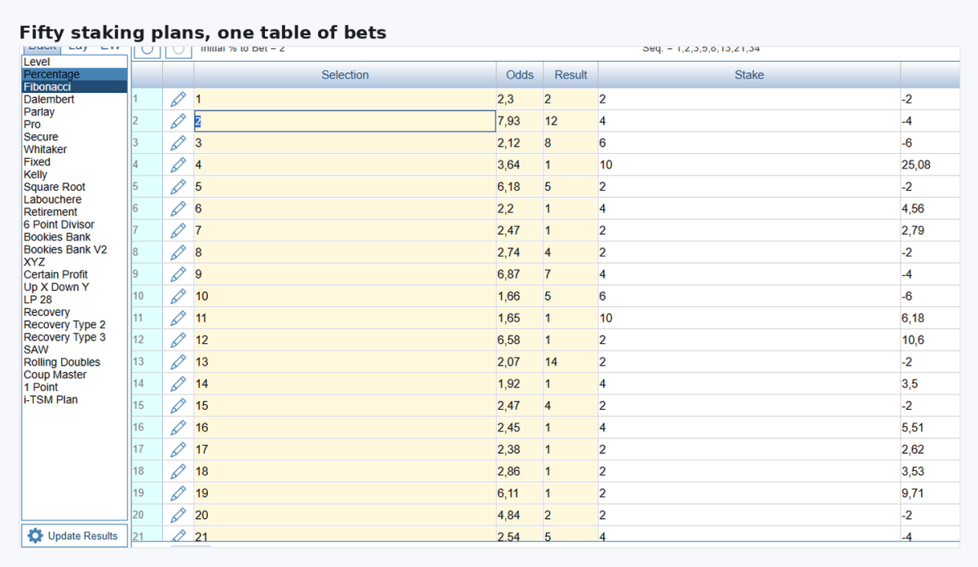The height and width of the screenshot is (567, 978).
Task: Edit row 16 using its pencil icon
Action: 178,428
